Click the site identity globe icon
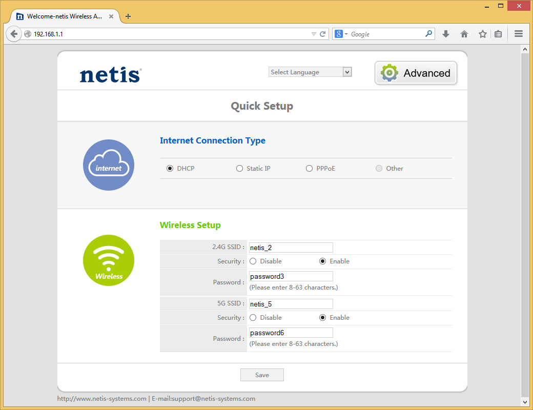This screenshot has height=410, width=533. pyautogui.click(x=28, y=34)
